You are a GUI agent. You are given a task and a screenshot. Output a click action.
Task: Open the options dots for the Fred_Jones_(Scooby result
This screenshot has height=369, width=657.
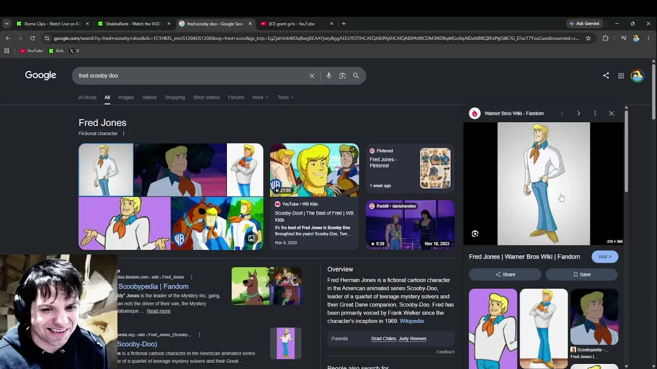(x=200, y=335)
